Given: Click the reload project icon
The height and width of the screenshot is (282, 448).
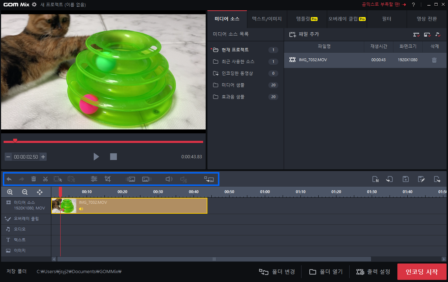Looking at the screenshot, I should pyautogui.click(x=390, y=179).
